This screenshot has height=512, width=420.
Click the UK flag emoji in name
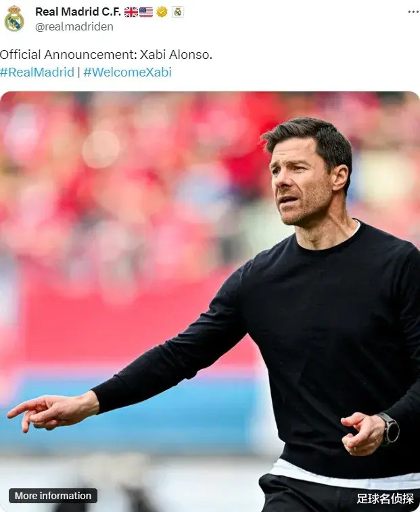pyautogui.click(x=131, y=12)
